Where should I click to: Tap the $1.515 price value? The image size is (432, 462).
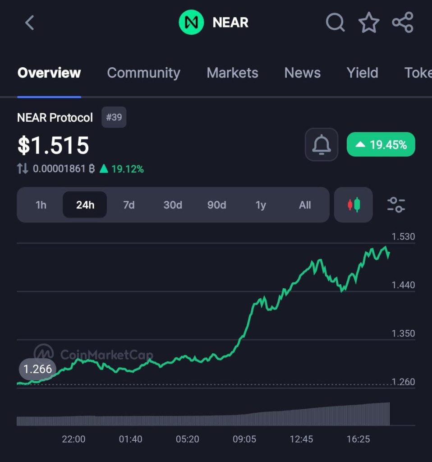coord(53,145)
